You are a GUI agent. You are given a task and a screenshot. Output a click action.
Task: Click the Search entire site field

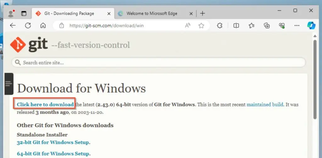point(158,63)
